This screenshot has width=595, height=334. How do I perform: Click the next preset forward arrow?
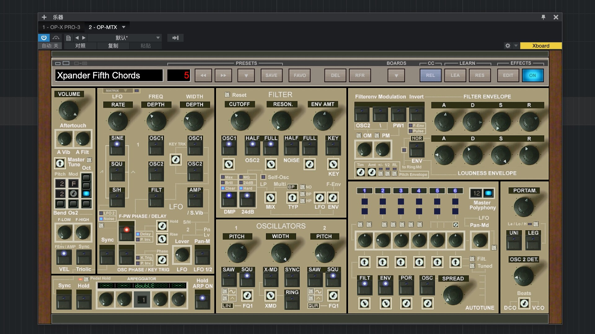pos(223,75)
